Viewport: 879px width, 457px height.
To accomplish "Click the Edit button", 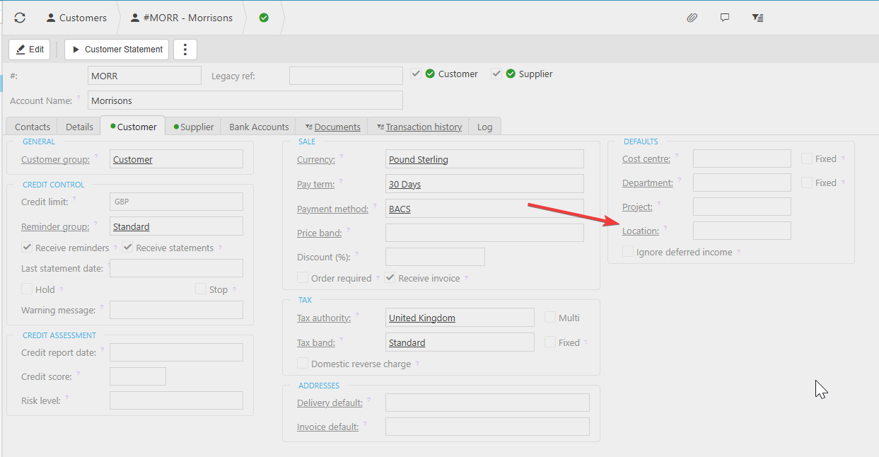I will point(30,50).
